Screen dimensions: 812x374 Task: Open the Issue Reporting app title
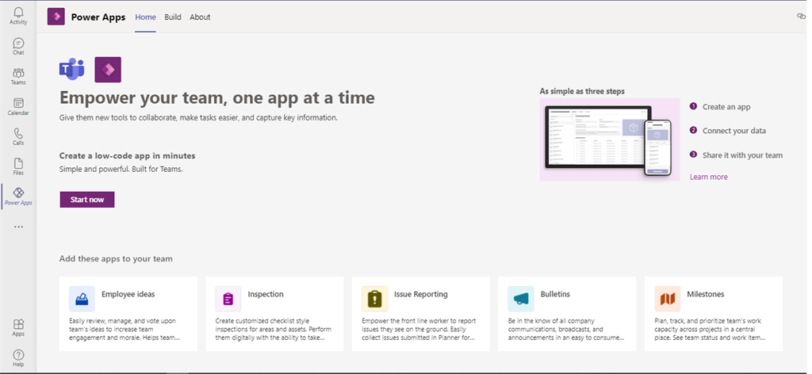tap(421, 294)
